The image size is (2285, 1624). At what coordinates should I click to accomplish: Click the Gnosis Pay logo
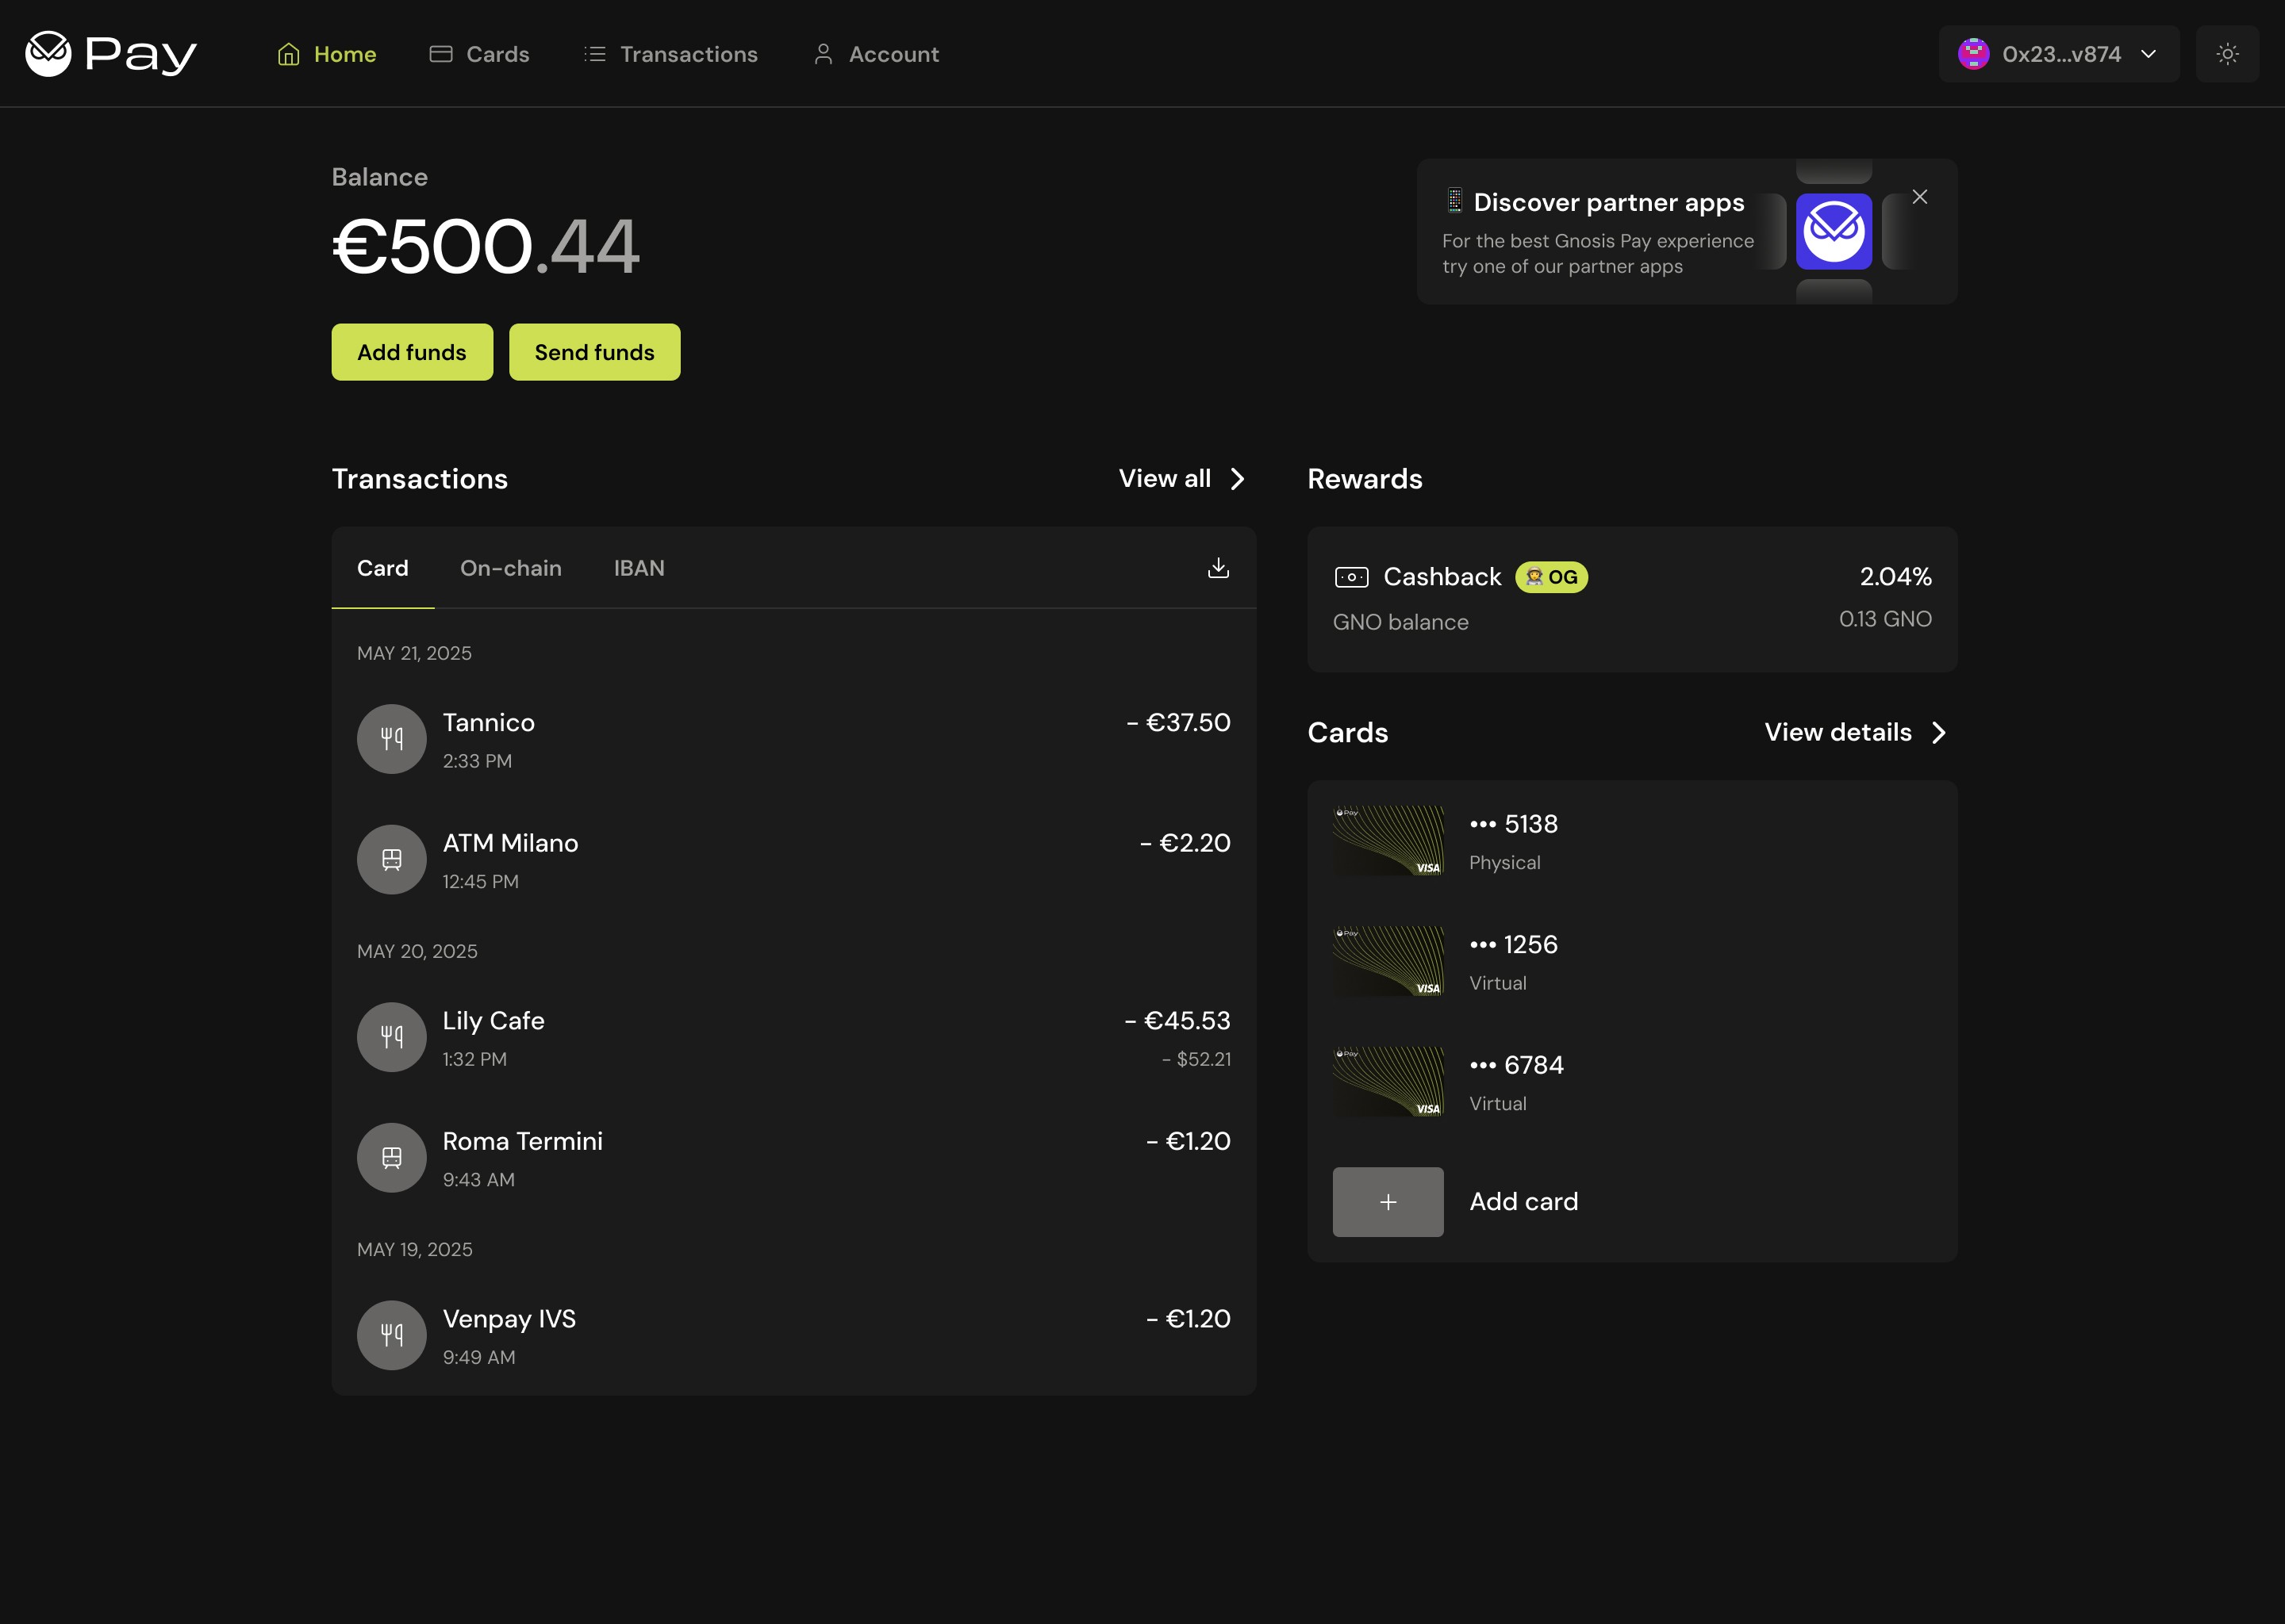[x=110, y=54]
